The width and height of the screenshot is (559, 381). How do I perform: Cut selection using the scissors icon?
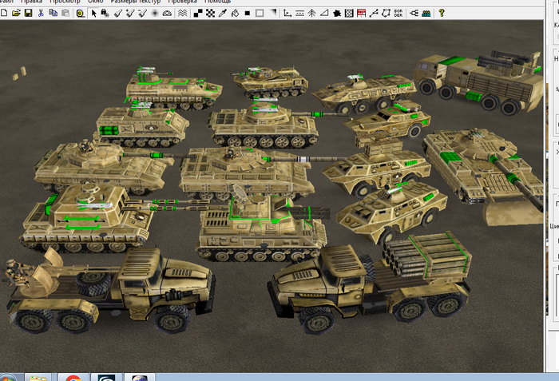pyautogui.click(x=41, y=14)
